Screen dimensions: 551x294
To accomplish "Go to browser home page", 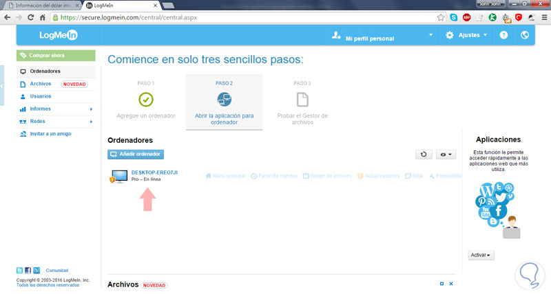I will [43, 17].
